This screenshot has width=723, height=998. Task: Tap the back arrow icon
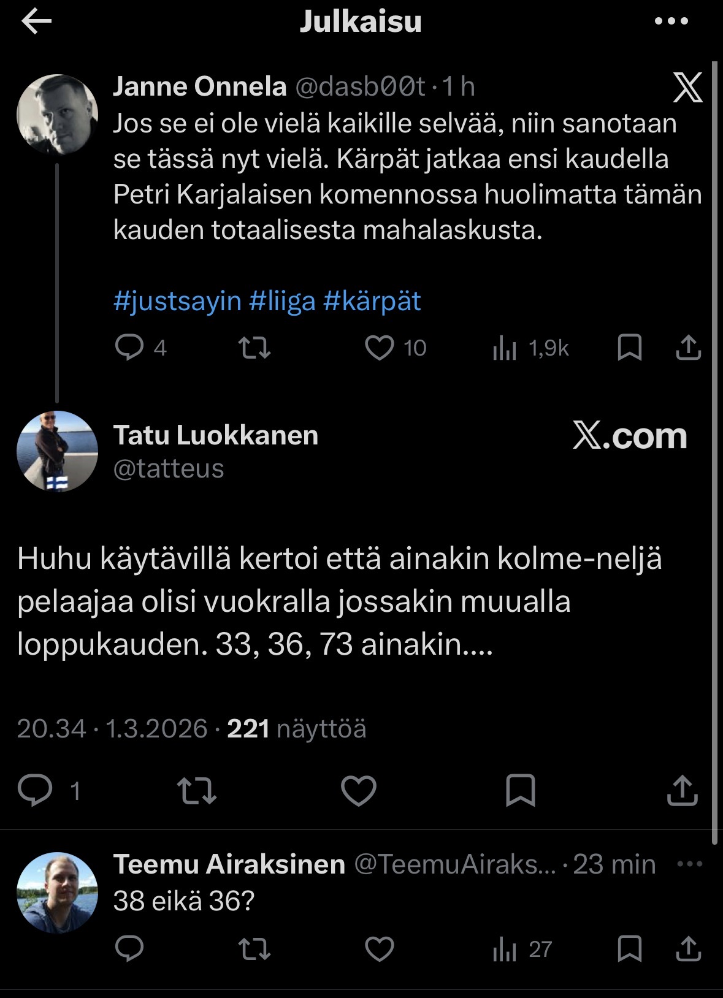[x=36, y=22]
